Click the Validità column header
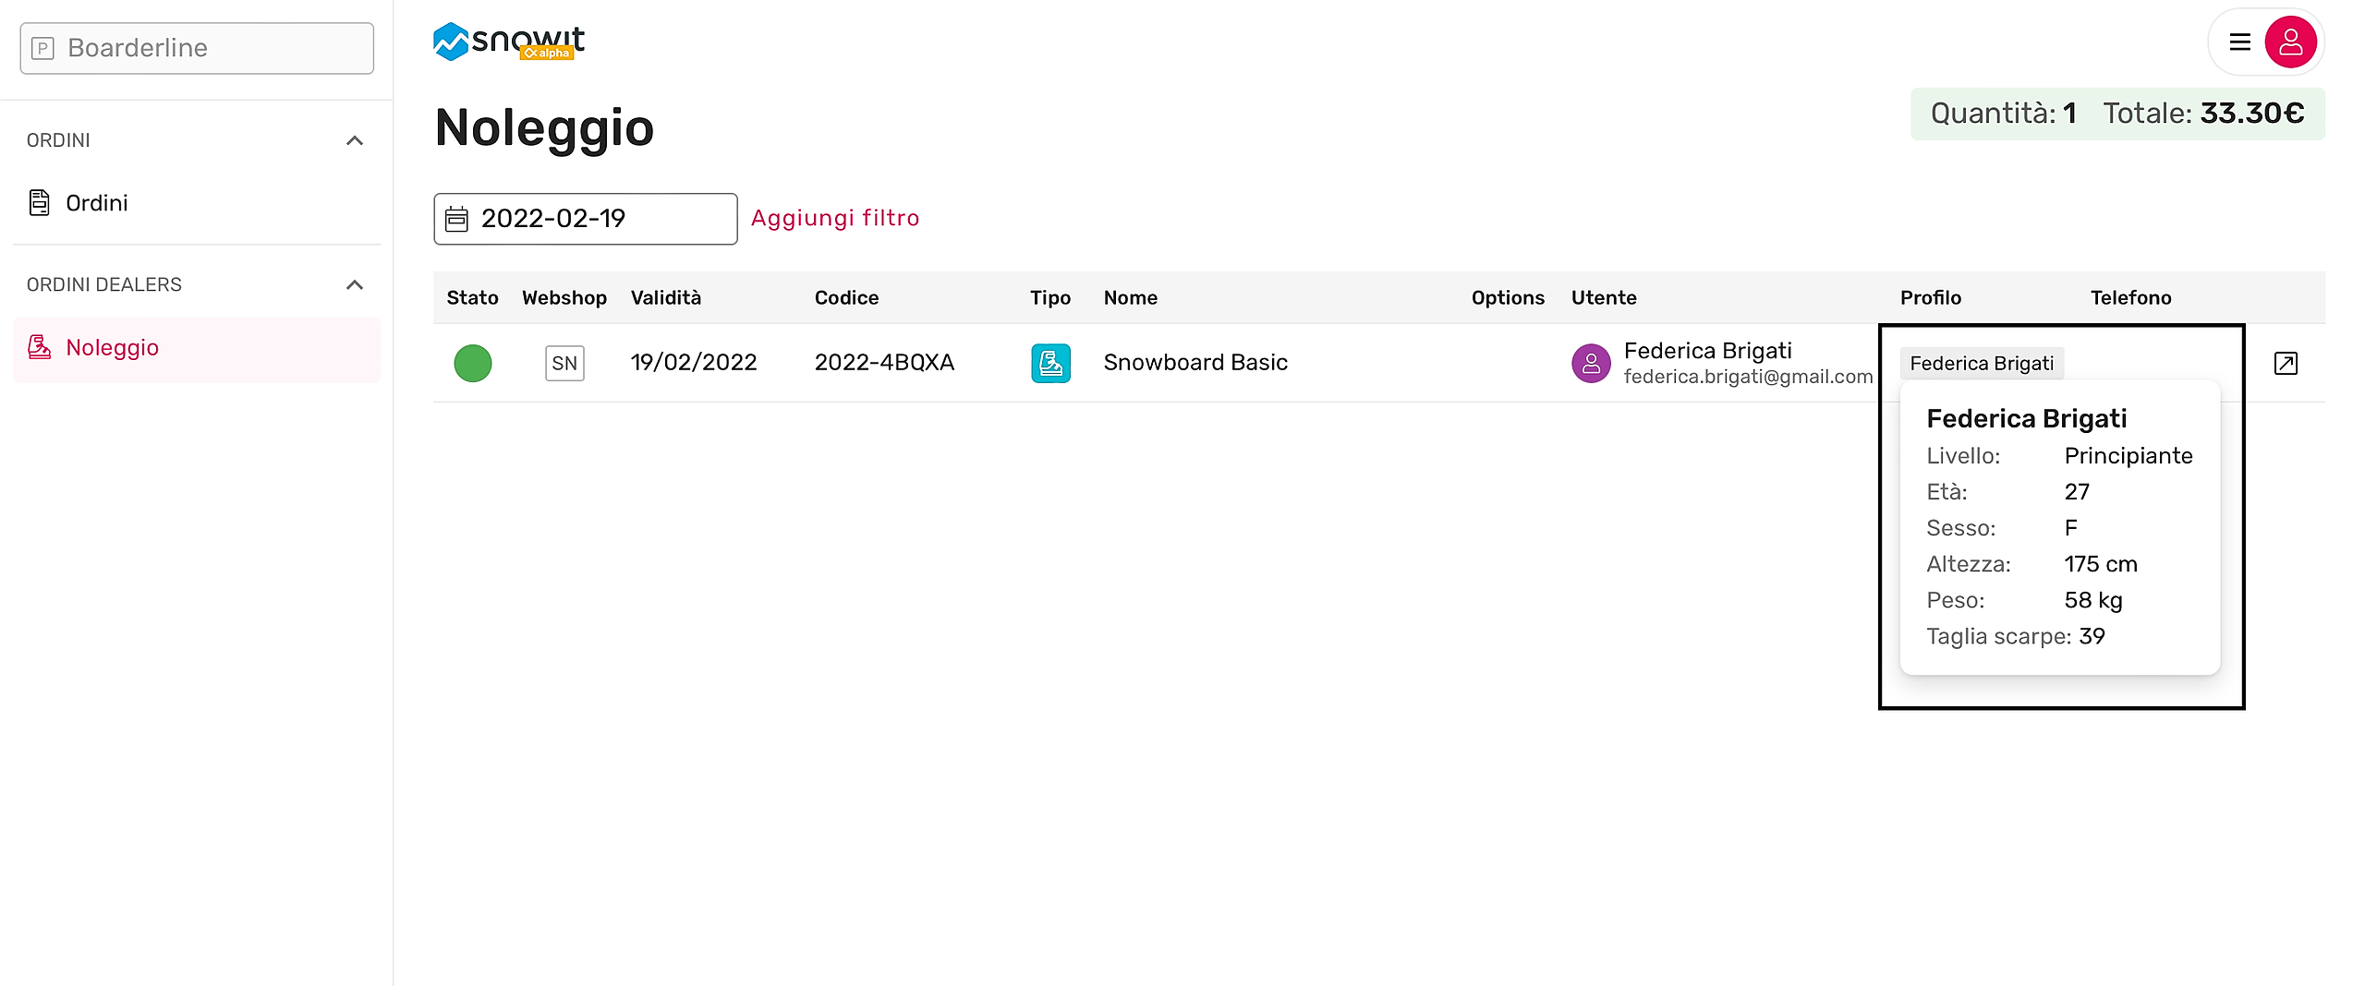Screen dimensions: 2365x986 point(665,297)
